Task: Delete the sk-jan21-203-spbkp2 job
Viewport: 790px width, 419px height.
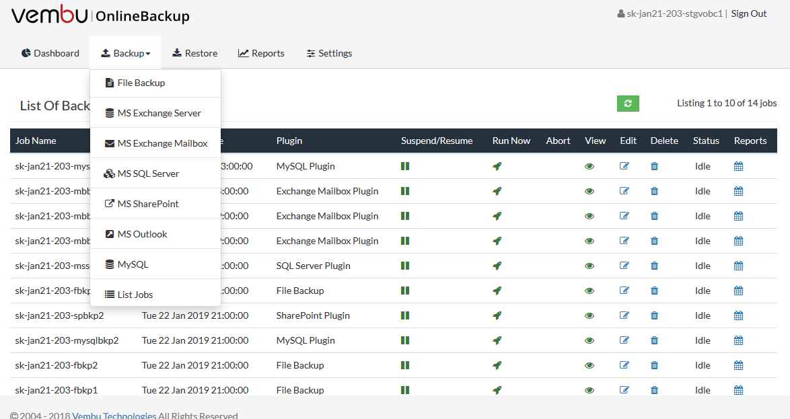Action: point(655,315)
